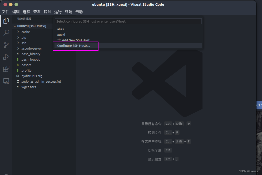The width and height of the screenshot is (262, 175).
Task: Click the 切换全屏 shortcut hint
Action: [155, 150]
